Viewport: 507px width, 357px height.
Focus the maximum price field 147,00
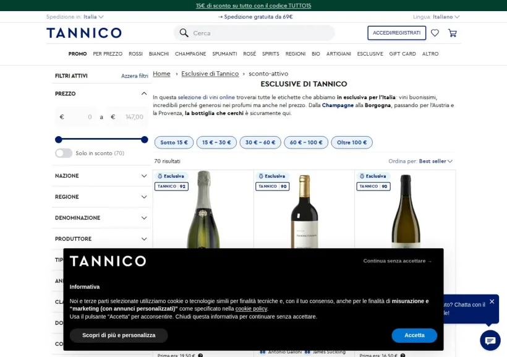pyautogui.click(x=127, y=117)
